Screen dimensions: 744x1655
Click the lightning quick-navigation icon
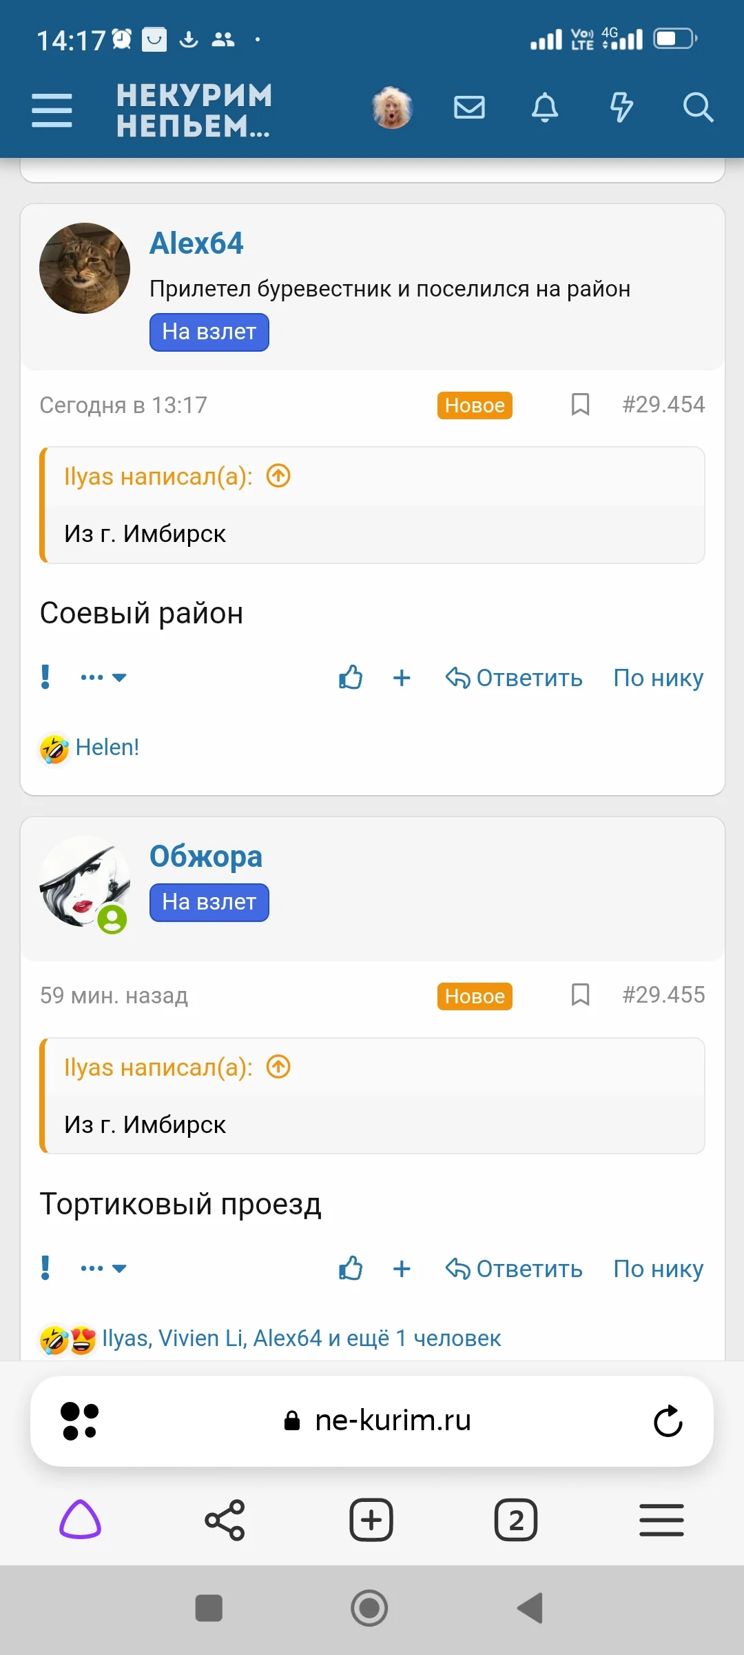coord(621,108)
